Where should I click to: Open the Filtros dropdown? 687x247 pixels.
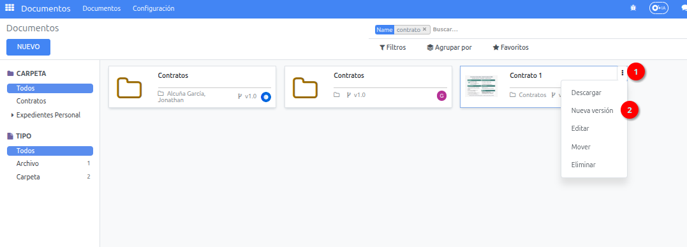point(392,47)
